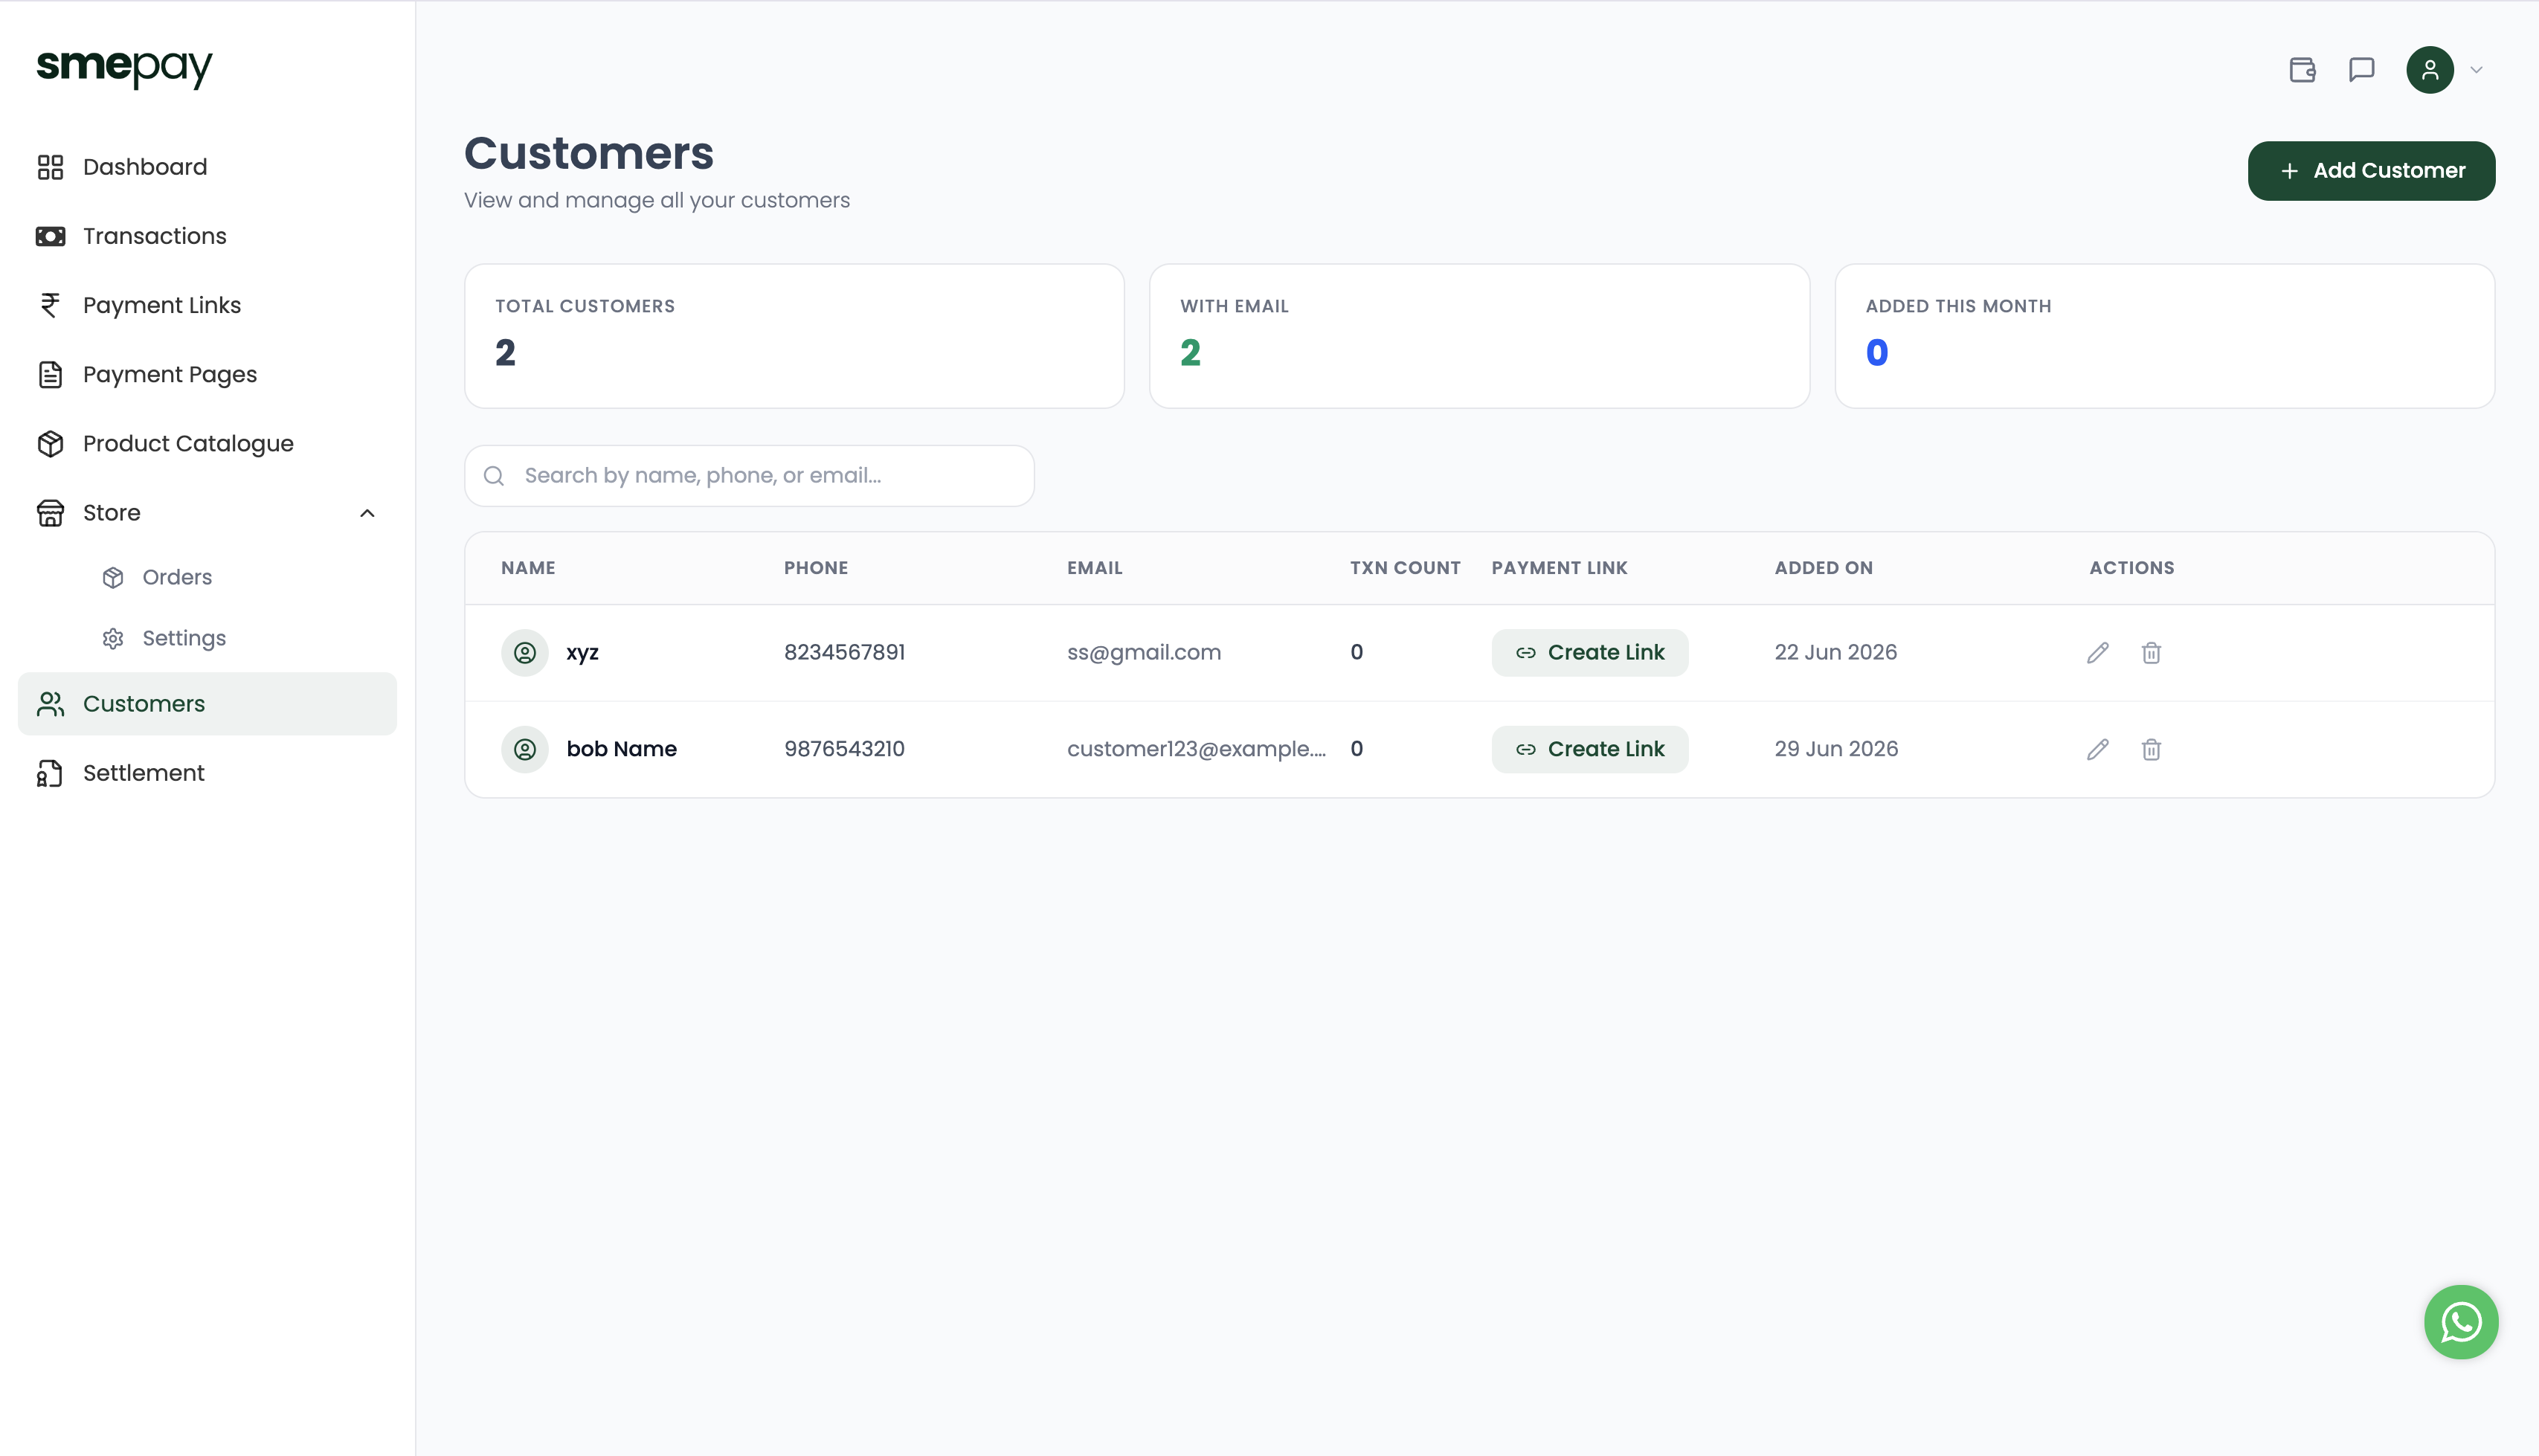This screenshot has width=2539, height=1456.
Task: Click the user profile avatar
Action: pos(2430,70)
